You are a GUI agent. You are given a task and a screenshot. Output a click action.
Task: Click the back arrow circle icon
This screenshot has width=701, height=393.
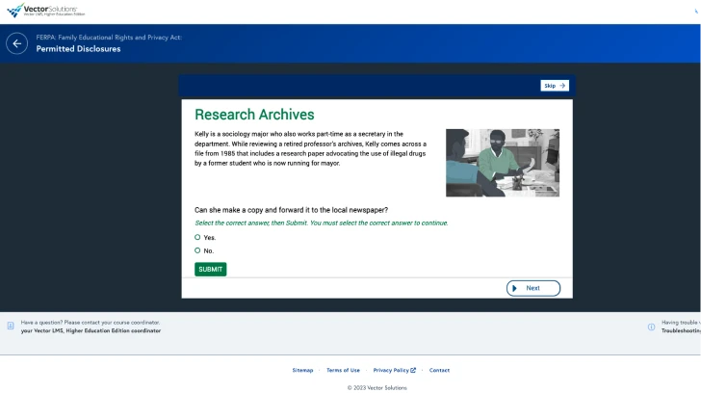tap(16, 43)
